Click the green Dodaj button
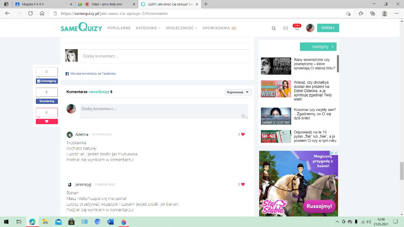The width and height of the screenshot is (404, 227). coord(328,28)
